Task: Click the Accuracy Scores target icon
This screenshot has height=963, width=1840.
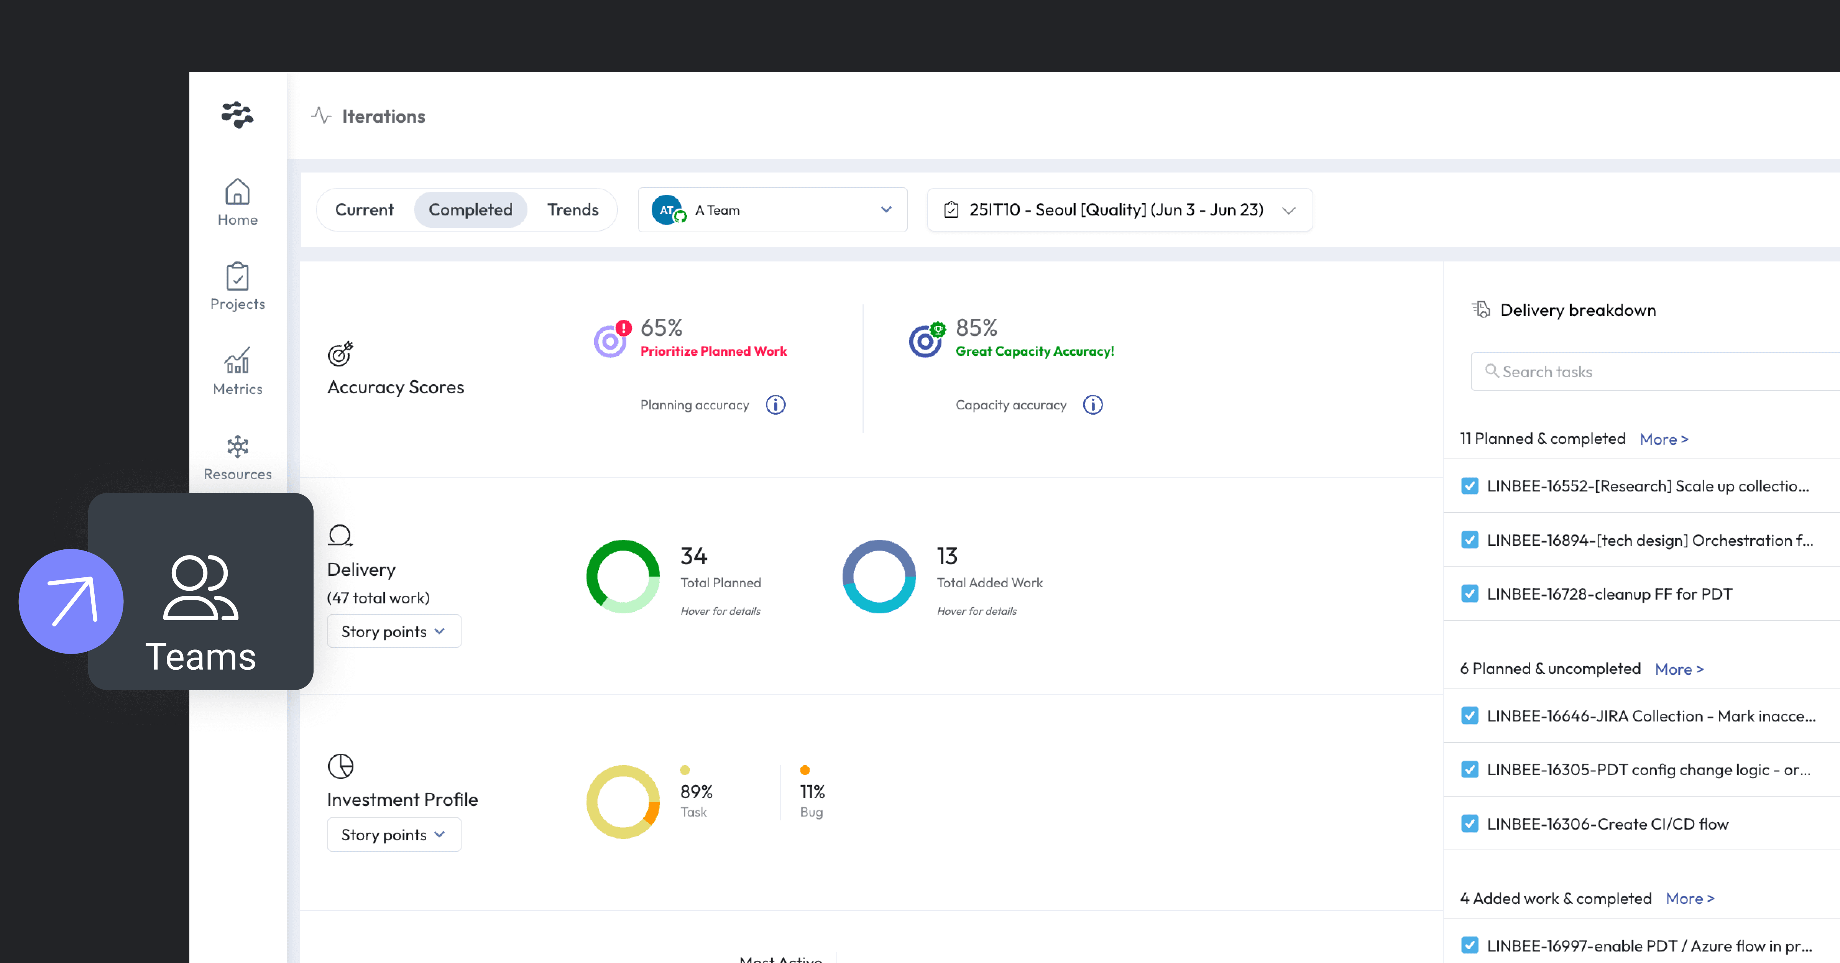Action: 340,353
